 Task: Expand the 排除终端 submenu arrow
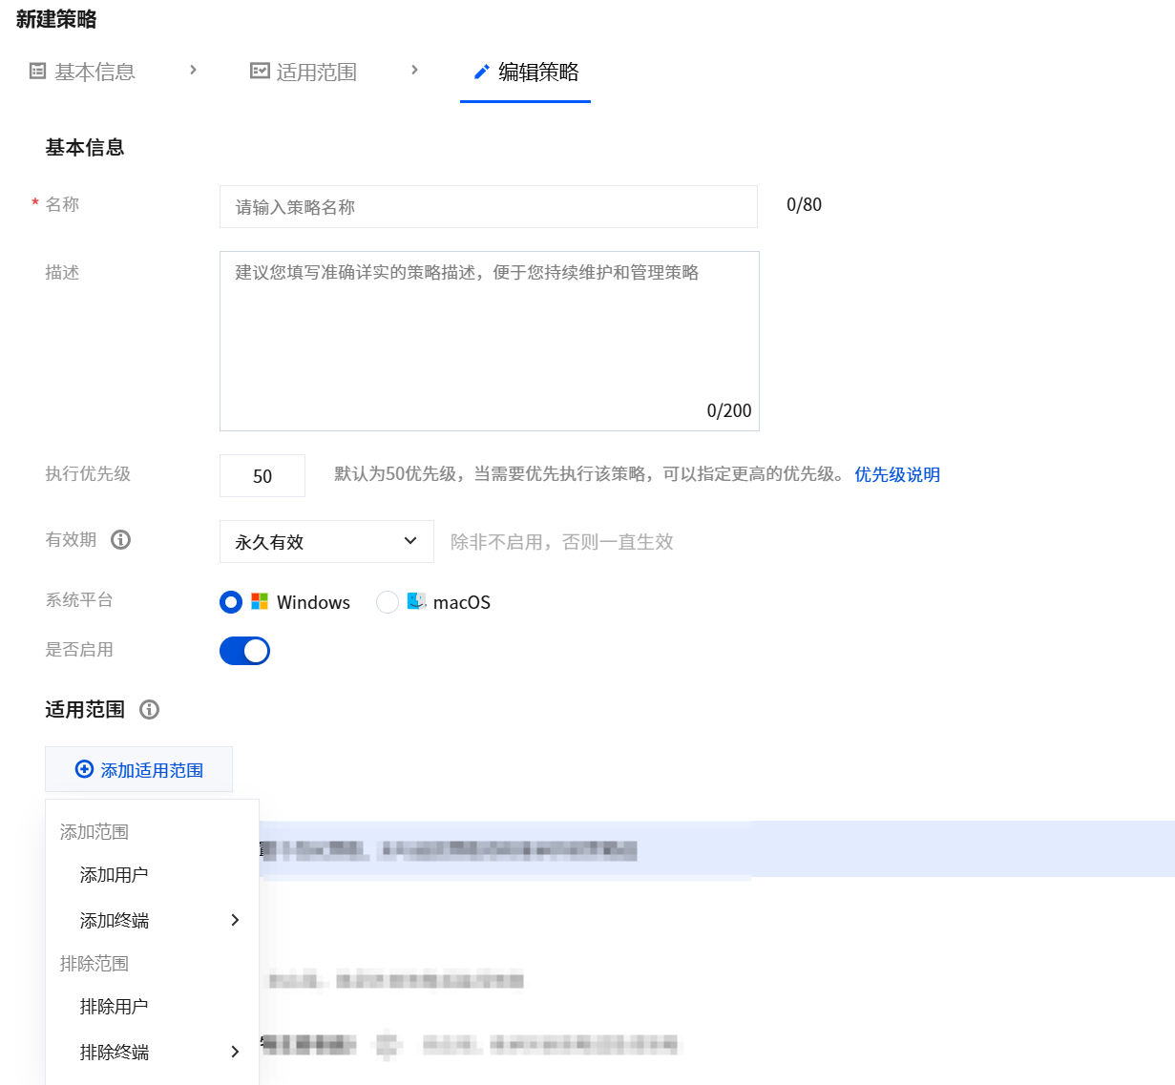(x=235, y=1052)
